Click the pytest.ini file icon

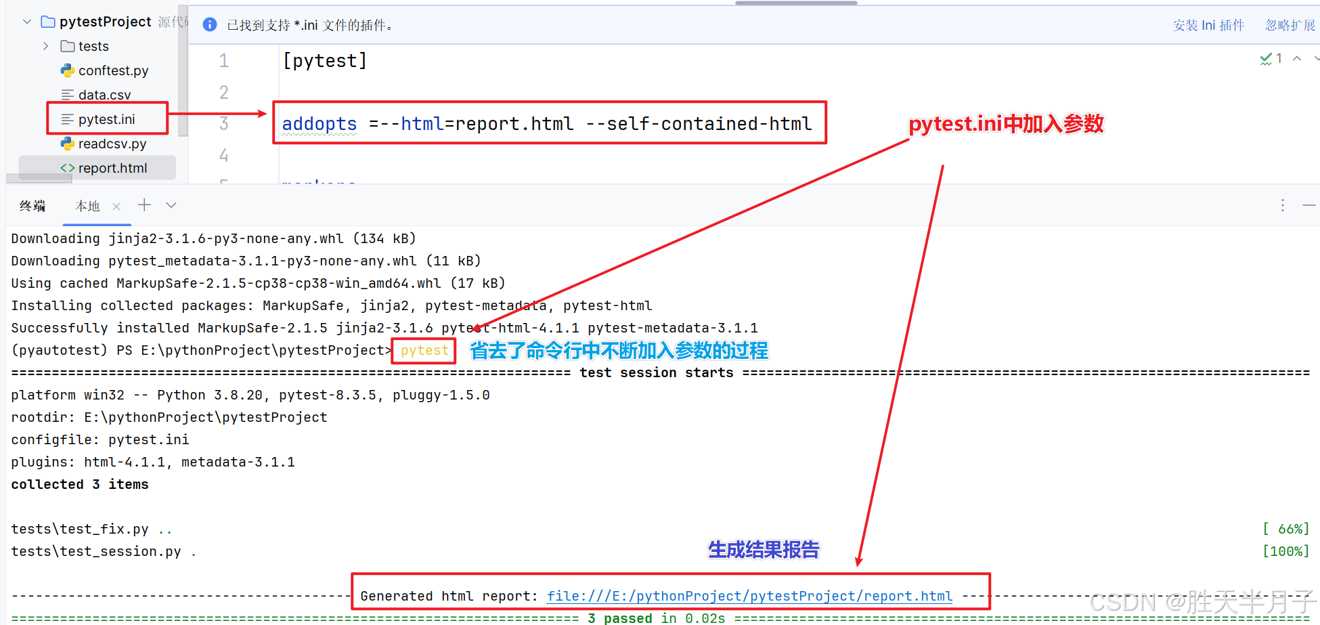67,119
